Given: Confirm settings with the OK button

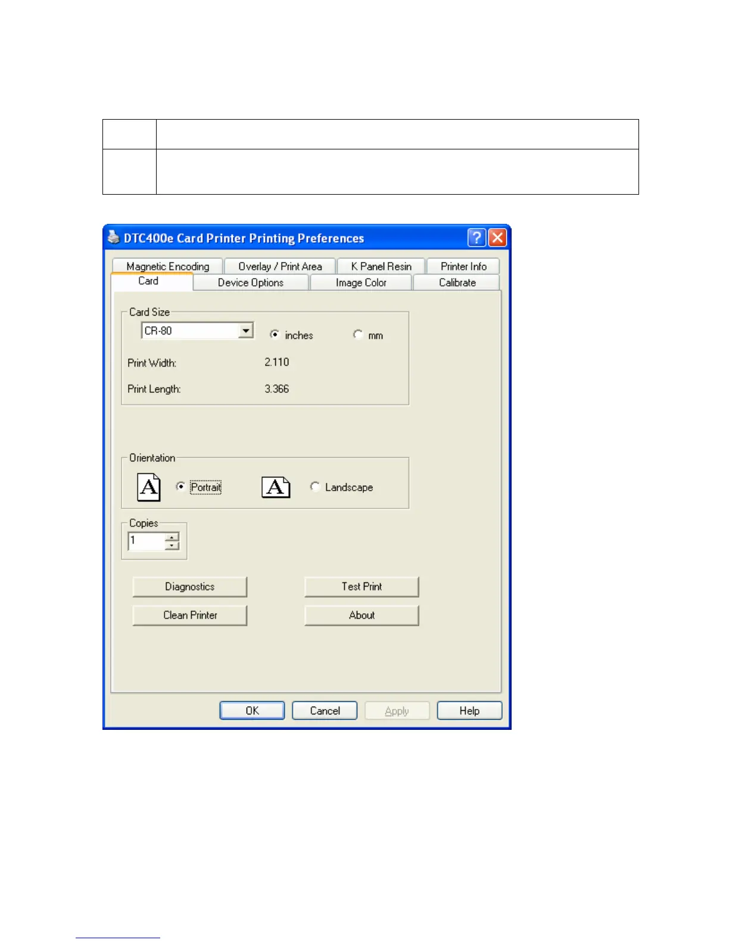Looking at the screenshot, I should click(252, 710).
